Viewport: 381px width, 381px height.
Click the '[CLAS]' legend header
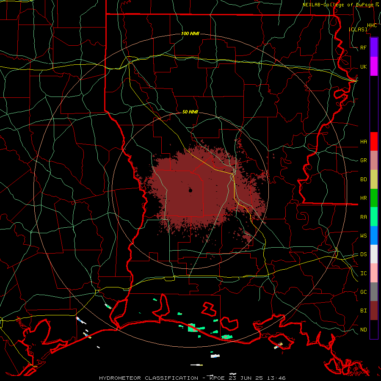(x=358, y=29)
